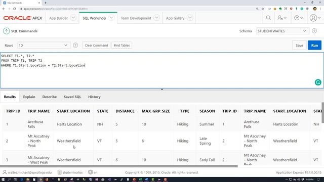The image size is (324, 182).
Task: Open the Team Development menu tab
Action: click(136, 18)
